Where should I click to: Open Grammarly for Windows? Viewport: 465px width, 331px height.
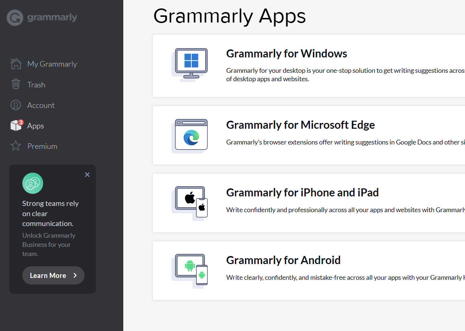pyautogui.click(x=286, y=53)
